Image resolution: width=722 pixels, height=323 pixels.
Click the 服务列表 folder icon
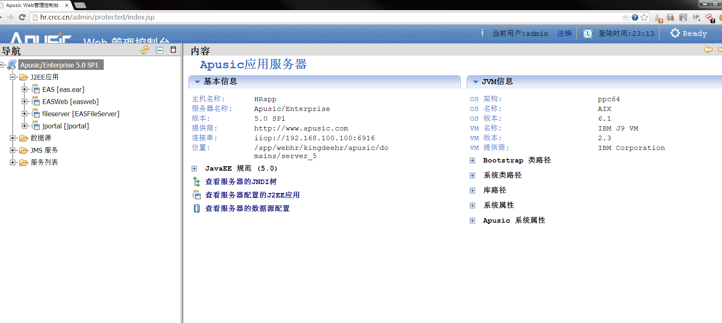24,163
